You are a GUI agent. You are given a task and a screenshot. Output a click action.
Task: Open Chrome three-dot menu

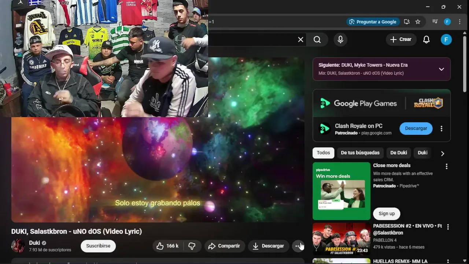pos(459,22)
